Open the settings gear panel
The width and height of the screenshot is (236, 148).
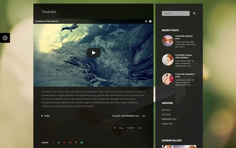(x=5, y=38)
